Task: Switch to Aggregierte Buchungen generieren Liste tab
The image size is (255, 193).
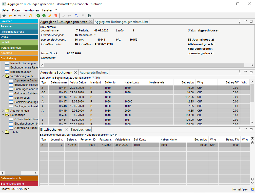Action: (x=122, y=22)
